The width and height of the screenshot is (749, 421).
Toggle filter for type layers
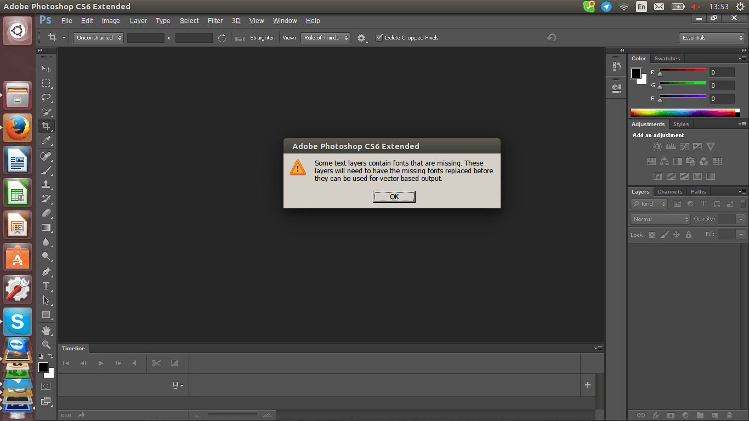[x=703, y=204]
